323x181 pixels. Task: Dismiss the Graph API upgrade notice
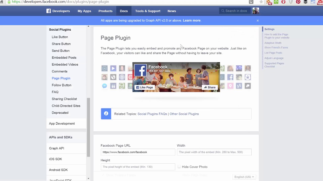(x=258, y=21)
